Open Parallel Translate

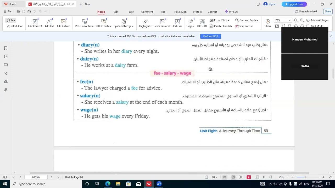pyautogui.click(x=221, y=26)
